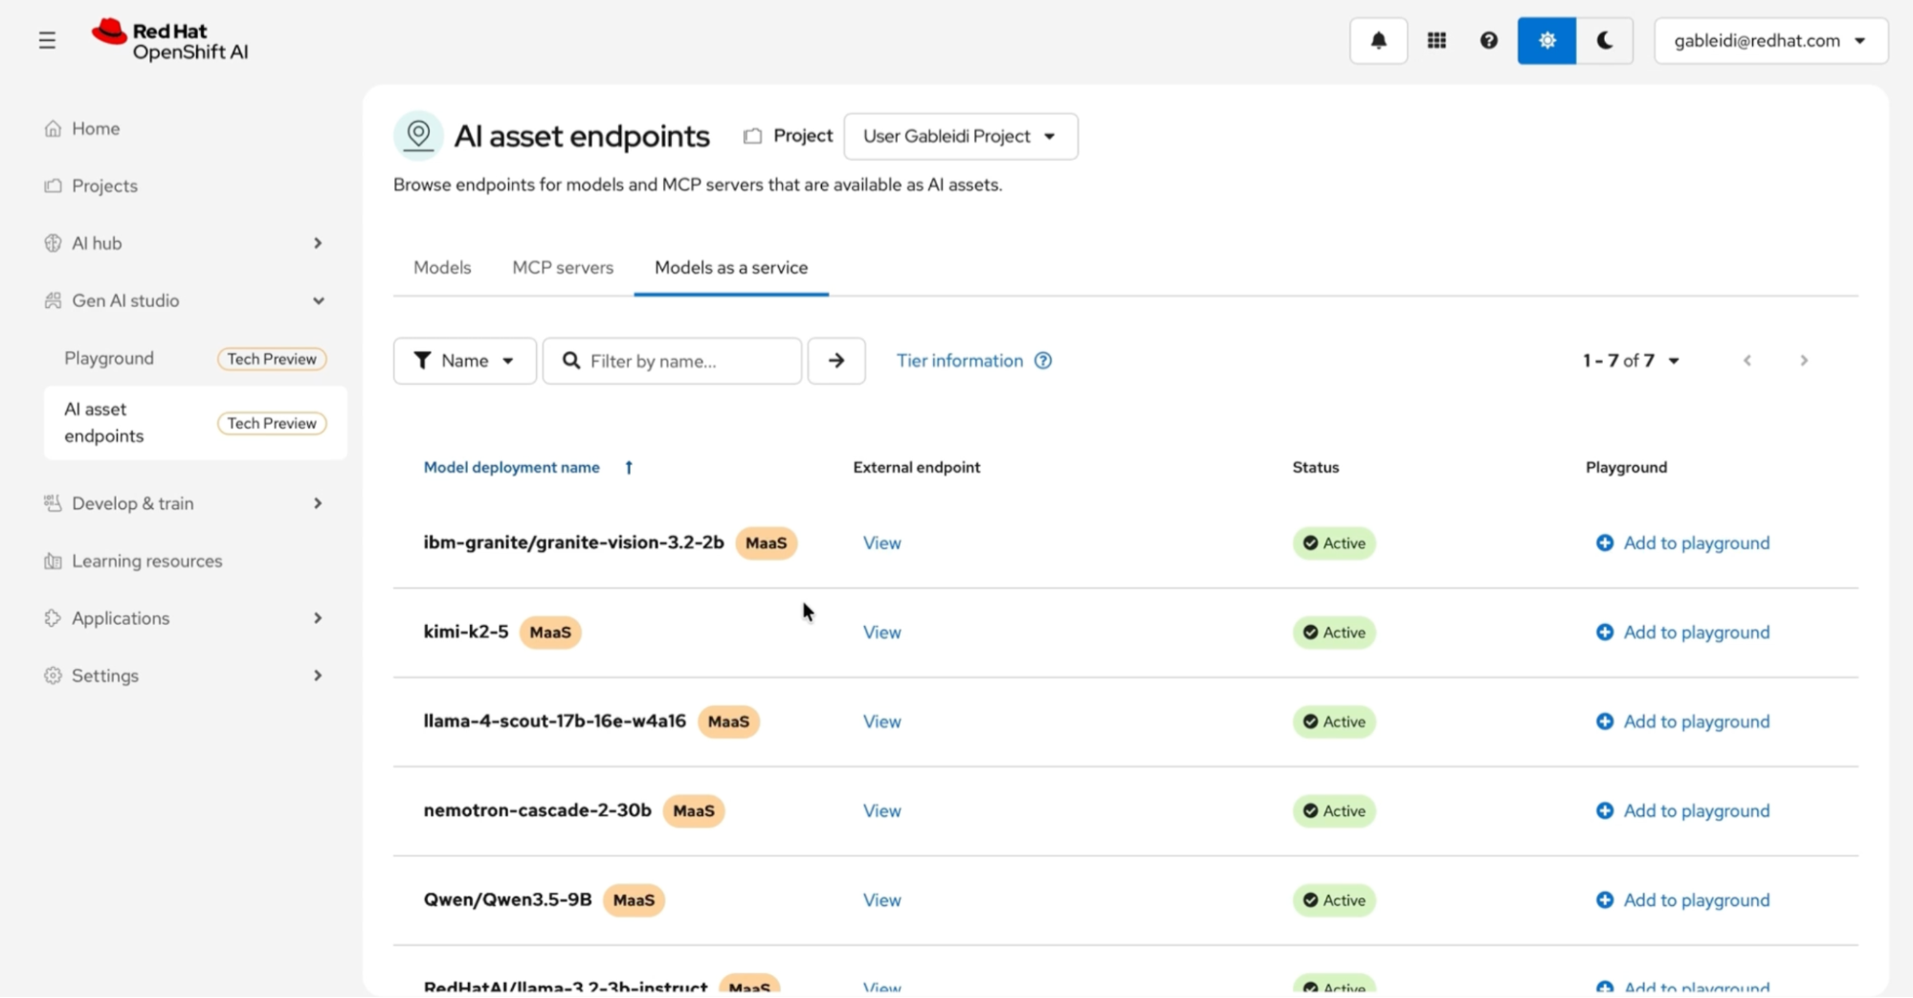The width and height of the screenshot is (1913, 998).
Task: Open Tier information help icon
Action: [1043, 361]
